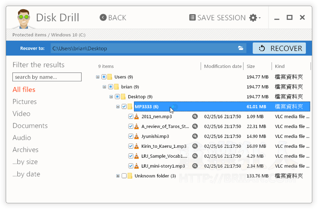Viewport: 318px width, 209px height.
Task: Click the VLC cone icon of Kirin_to_Kaeru_1.mp3
Action: (x=137, y=146)
